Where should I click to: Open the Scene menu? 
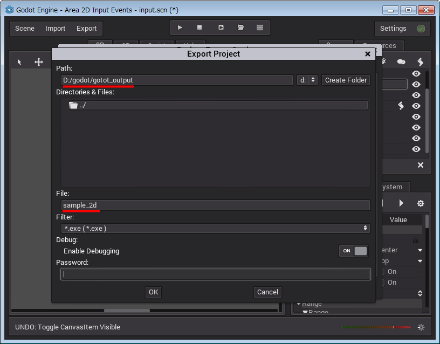[x=25, y=29]
